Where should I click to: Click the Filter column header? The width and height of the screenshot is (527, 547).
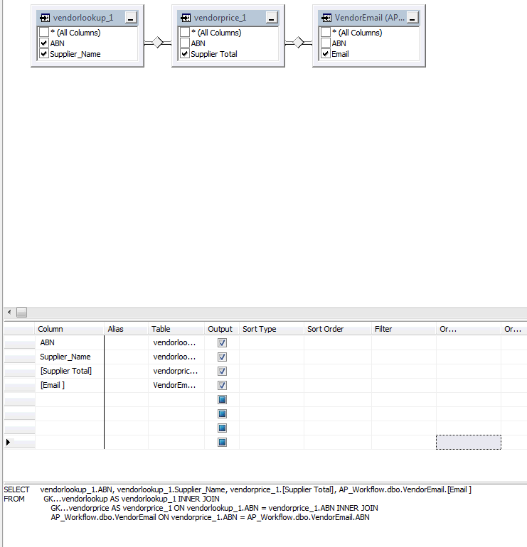pyautogui.click(x=404, y=329)
